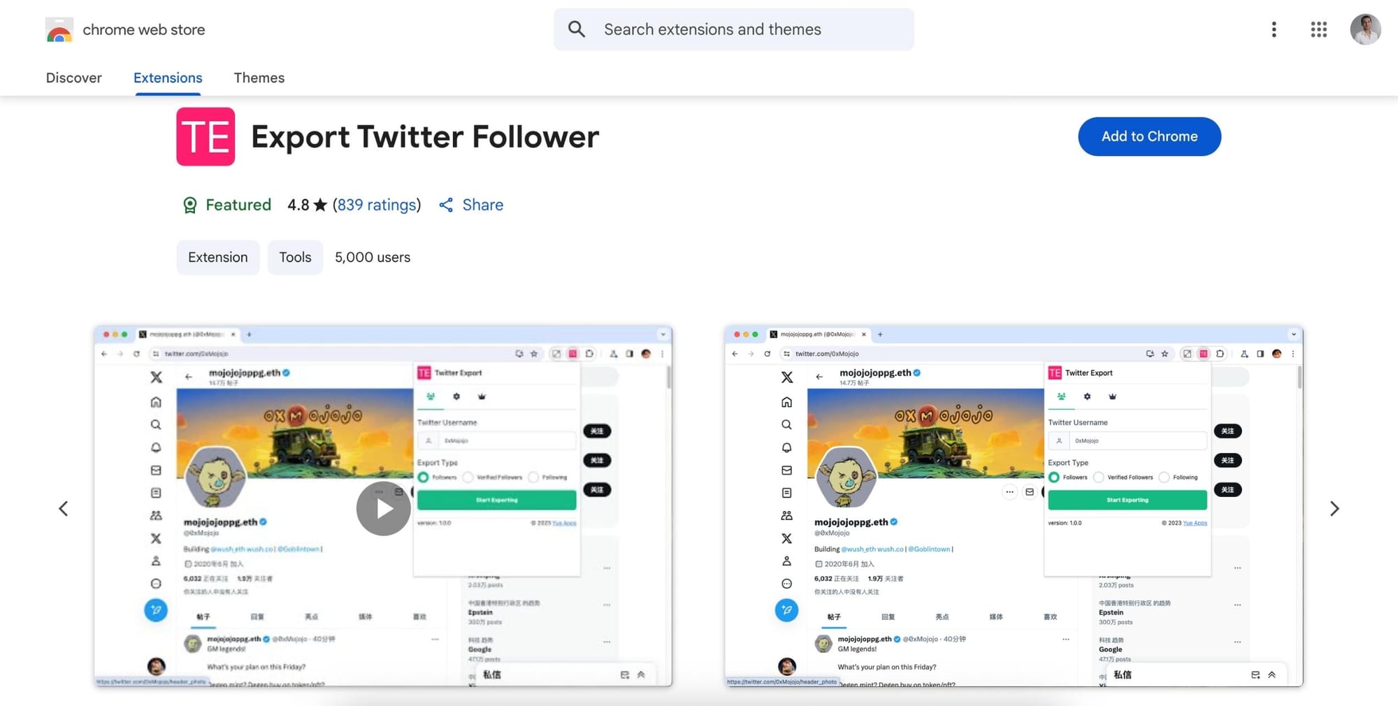Viewport: 1398px width, 706px height.
Task: Click the Share icon next to ratings
Action: (447, 205)
